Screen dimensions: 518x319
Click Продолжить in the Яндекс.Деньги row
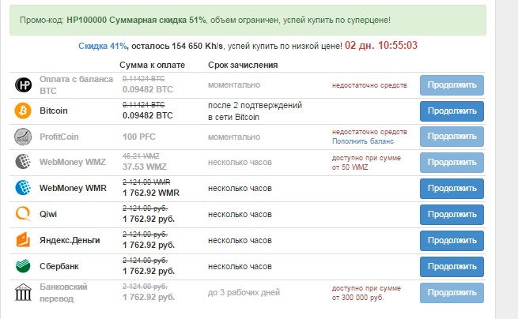pos(452,241)
